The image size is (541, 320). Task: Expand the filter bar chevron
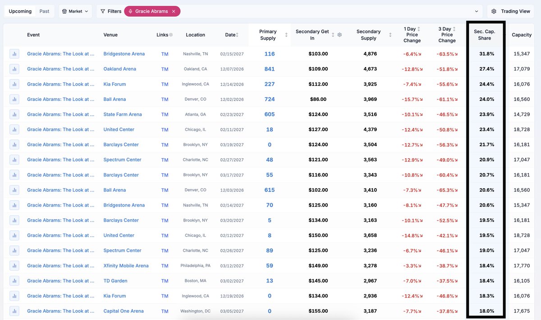[x=477, y=11]
